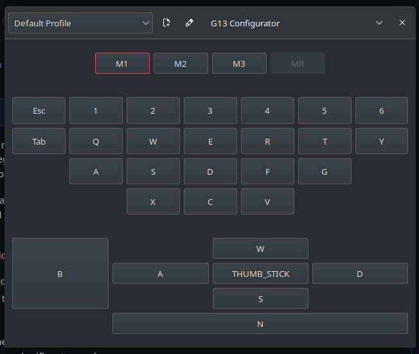Click the V key binding
The height and width of the screenshot is (354, 419).
click(267, 202)
